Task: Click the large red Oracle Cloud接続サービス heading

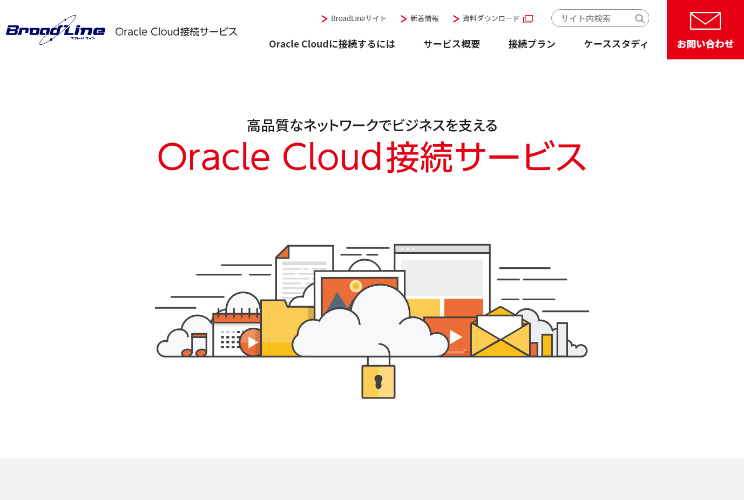Action: tap(371, 158)
